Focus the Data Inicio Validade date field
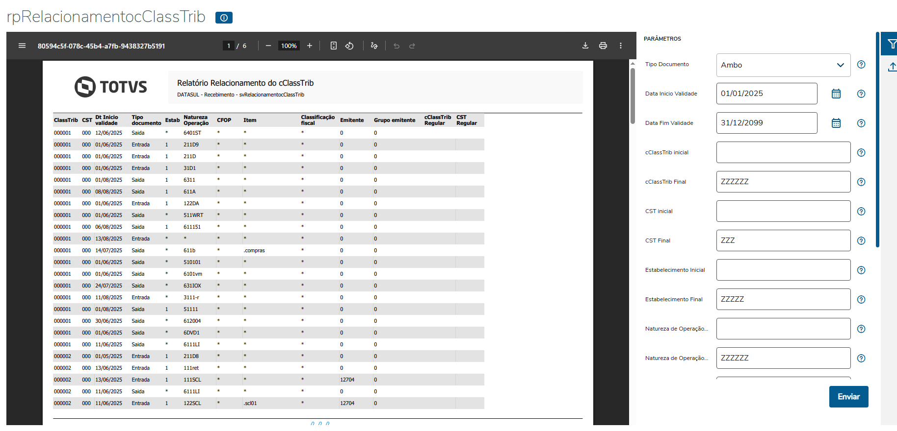The height and width of the screenshot is (431, 897). point(767,94)
